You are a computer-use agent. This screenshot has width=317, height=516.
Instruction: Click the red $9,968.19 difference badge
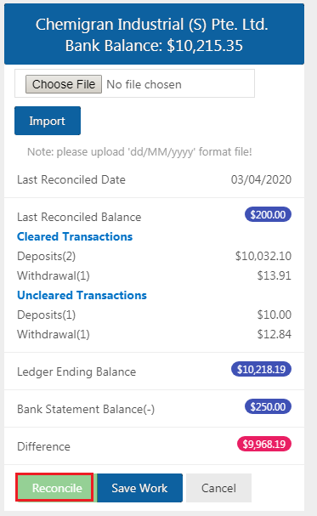(x=264, y=445)
